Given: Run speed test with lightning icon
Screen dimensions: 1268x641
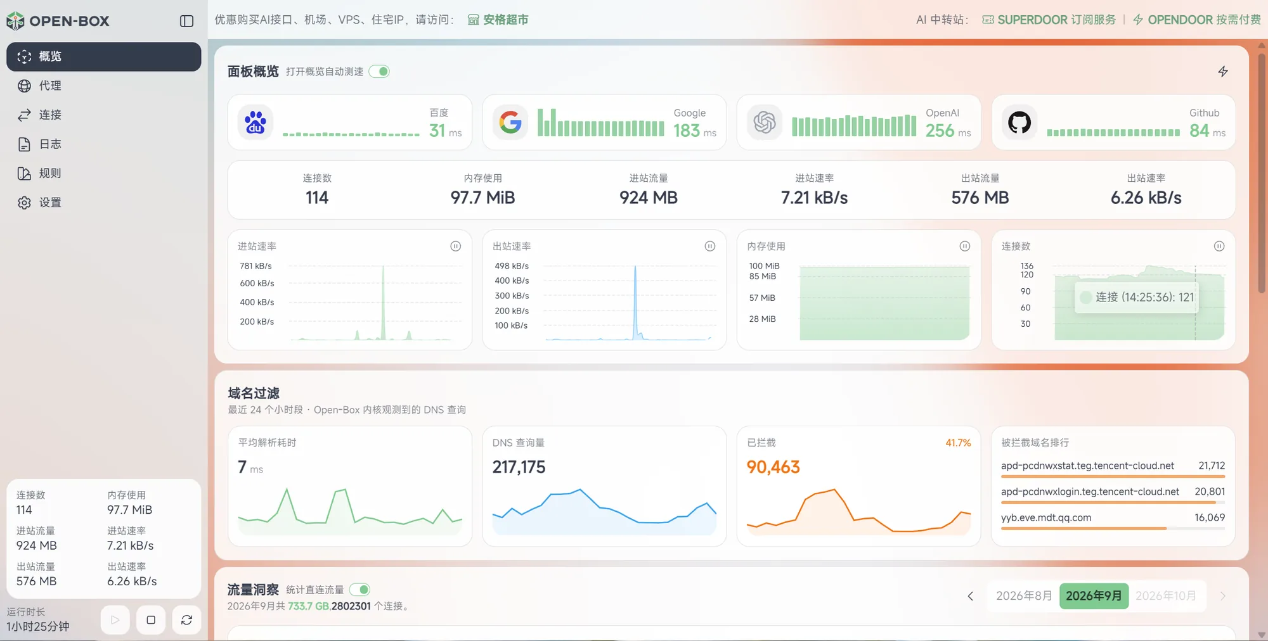Looking at the screenshot, I should pos(1223,72).
